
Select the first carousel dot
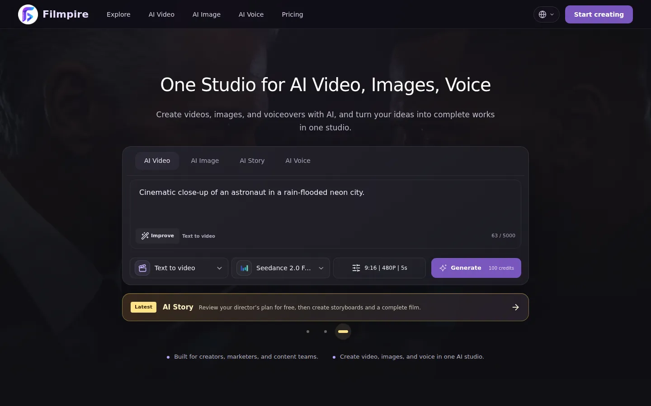308,332
